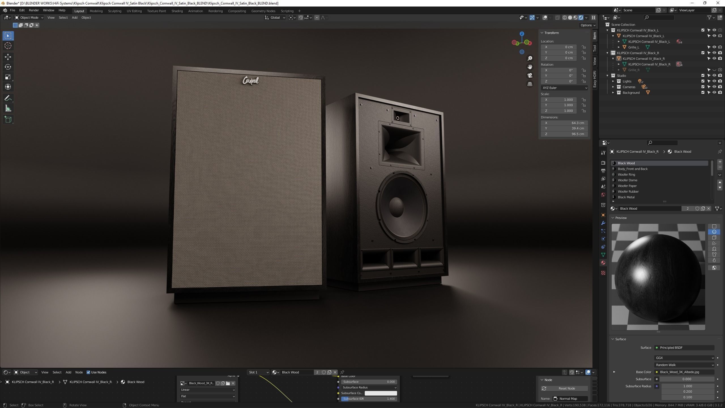Click the pause render preview button
The image size is (725, 408).
[x=594, y=18]
